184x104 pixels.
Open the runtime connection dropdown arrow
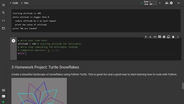(160, 3)
